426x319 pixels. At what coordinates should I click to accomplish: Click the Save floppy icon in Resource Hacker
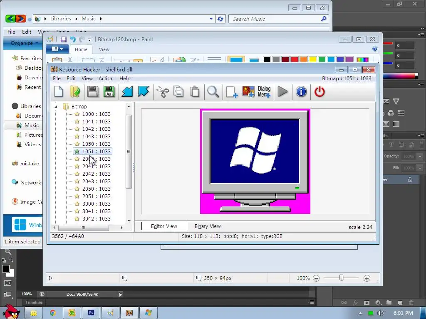93,92
